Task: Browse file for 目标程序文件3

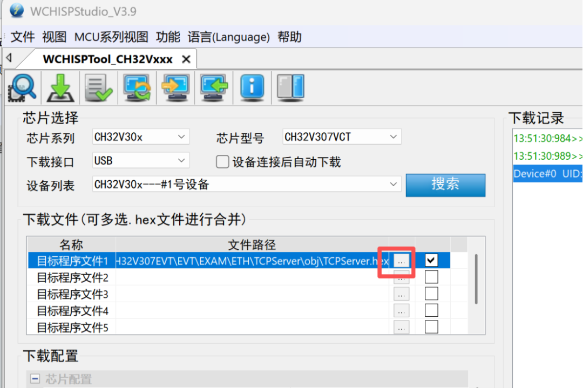Action: pos(401,294)
